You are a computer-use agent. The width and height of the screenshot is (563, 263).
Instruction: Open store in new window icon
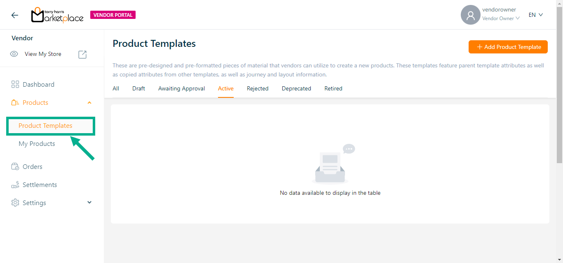(82, 54)
